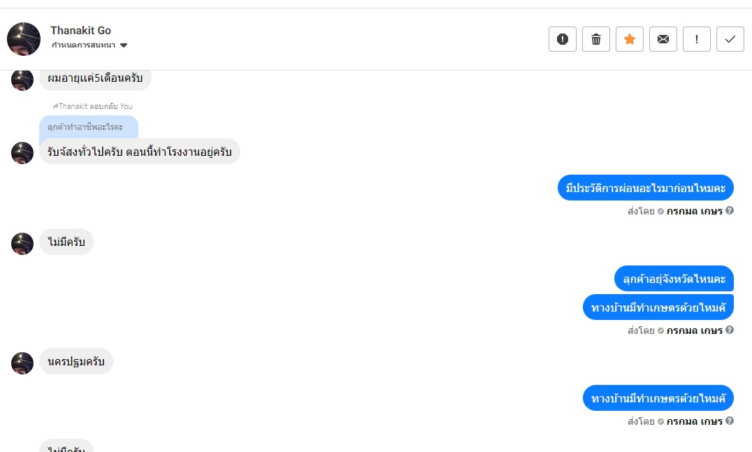Click the Thanakit Go contact name

tap(80, 30)
